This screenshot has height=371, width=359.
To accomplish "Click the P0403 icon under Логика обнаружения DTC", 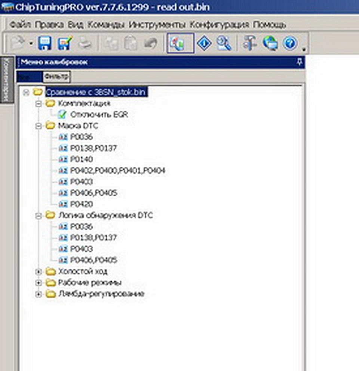I will (63, 249).
